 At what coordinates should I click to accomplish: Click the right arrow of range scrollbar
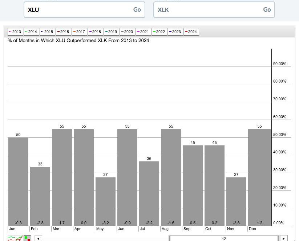pos(283,238)
